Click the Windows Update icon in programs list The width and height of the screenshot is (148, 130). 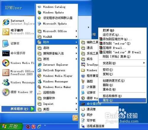click(x=39, y=12)
